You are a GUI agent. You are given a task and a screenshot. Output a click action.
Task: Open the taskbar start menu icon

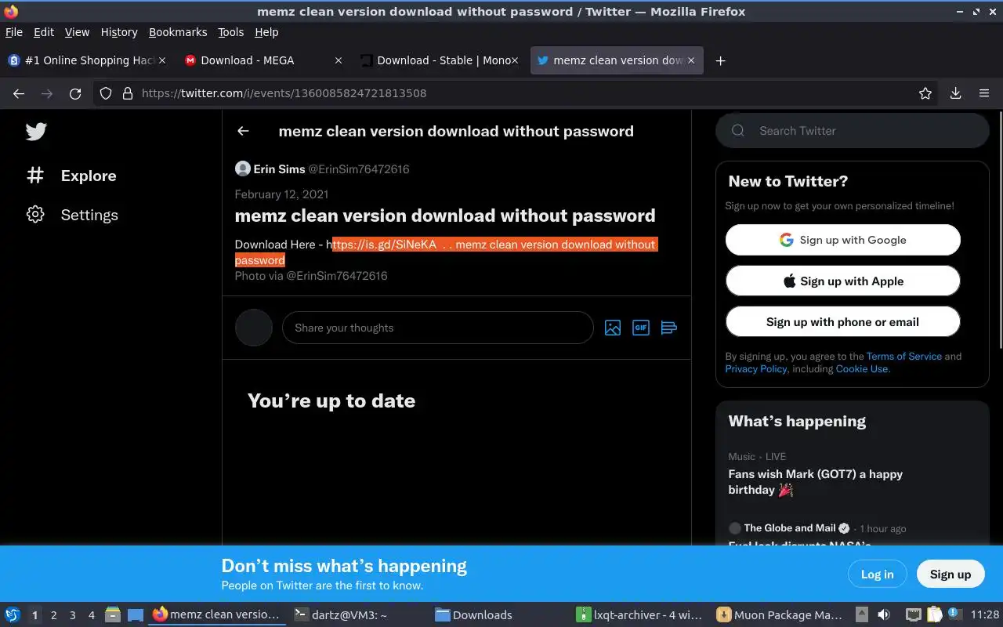coord(13,614)
